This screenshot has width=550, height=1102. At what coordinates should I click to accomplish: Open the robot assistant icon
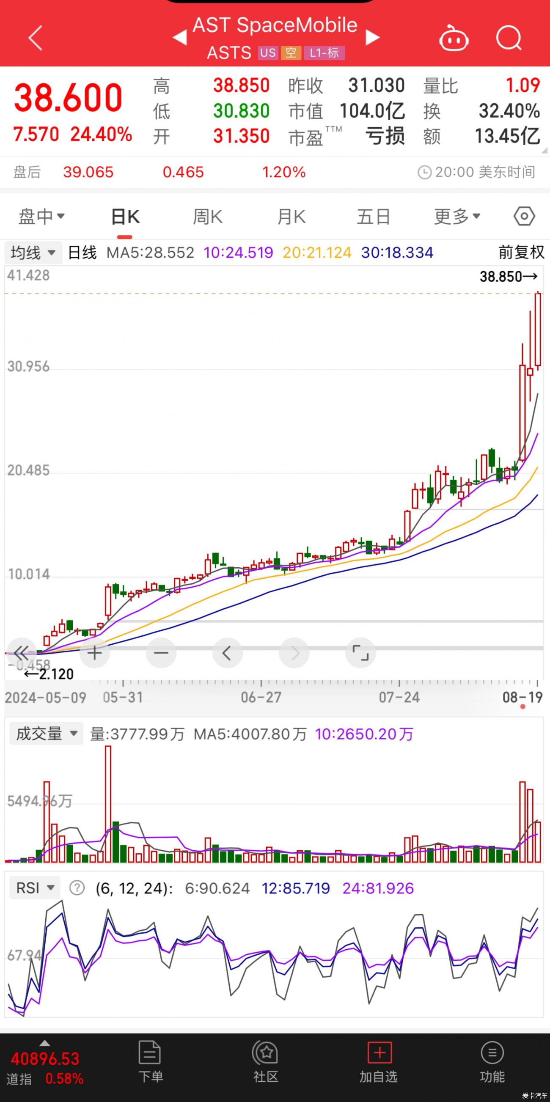[454, 38]
